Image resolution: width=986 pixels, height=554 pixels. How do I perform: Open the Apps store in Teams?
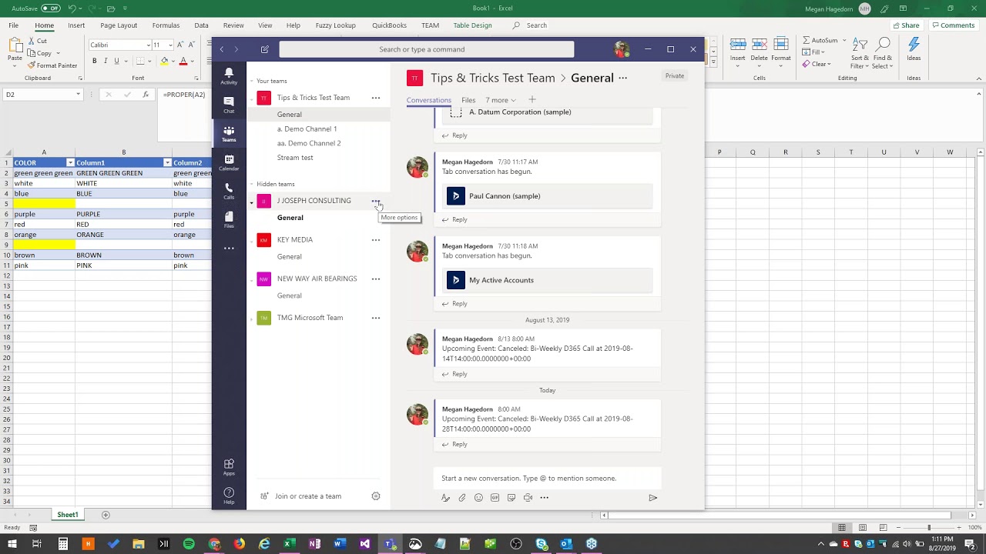tap(229, 467)
